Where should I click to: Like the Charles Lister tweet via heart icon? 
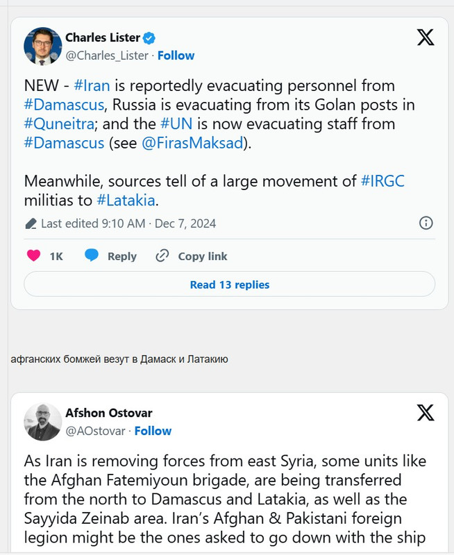33,255
